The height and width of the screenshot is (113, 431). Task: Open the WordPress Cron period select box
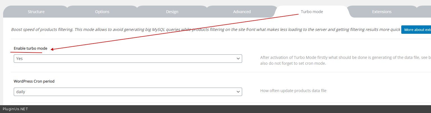[x=128, y=92]
